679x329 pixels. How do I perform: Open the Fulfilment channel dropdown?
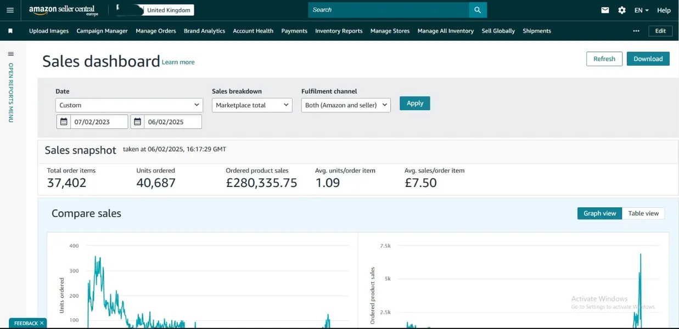(x=346, y=105)
